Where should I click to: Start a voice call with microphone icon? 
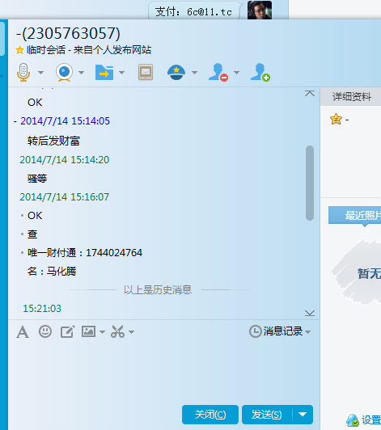[x=23, y=72]
